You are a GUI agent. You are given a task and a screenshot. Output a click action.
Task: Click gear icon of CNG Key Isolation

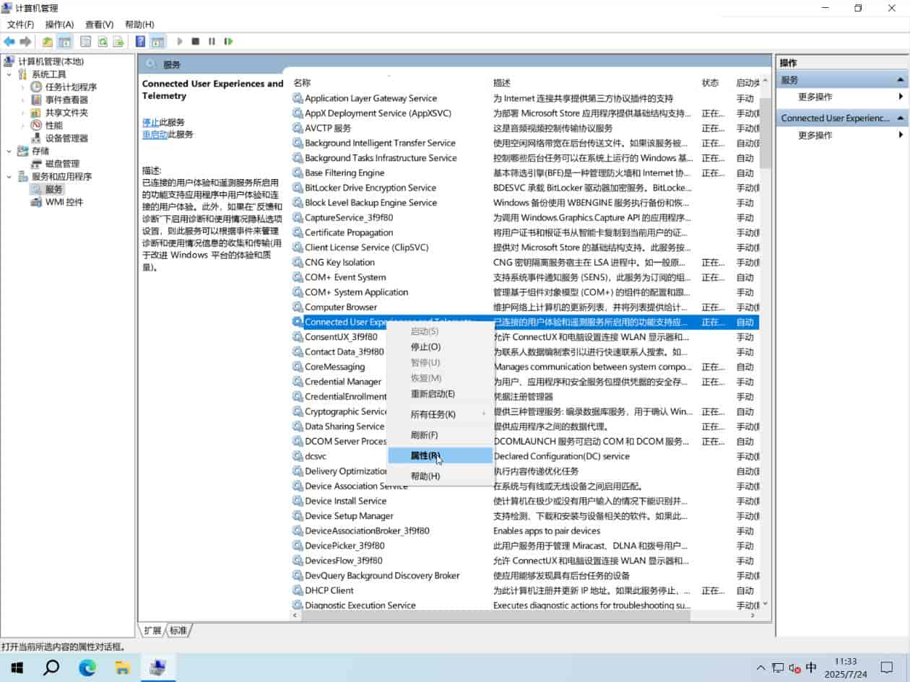coord(298,262)
